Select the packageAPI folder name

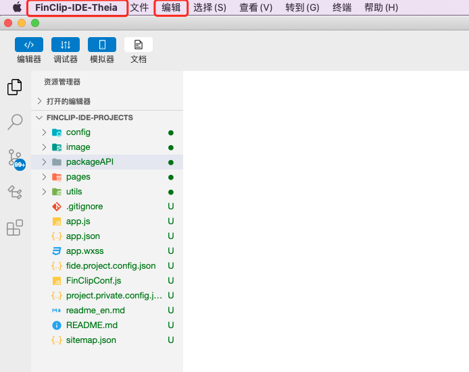90,162
